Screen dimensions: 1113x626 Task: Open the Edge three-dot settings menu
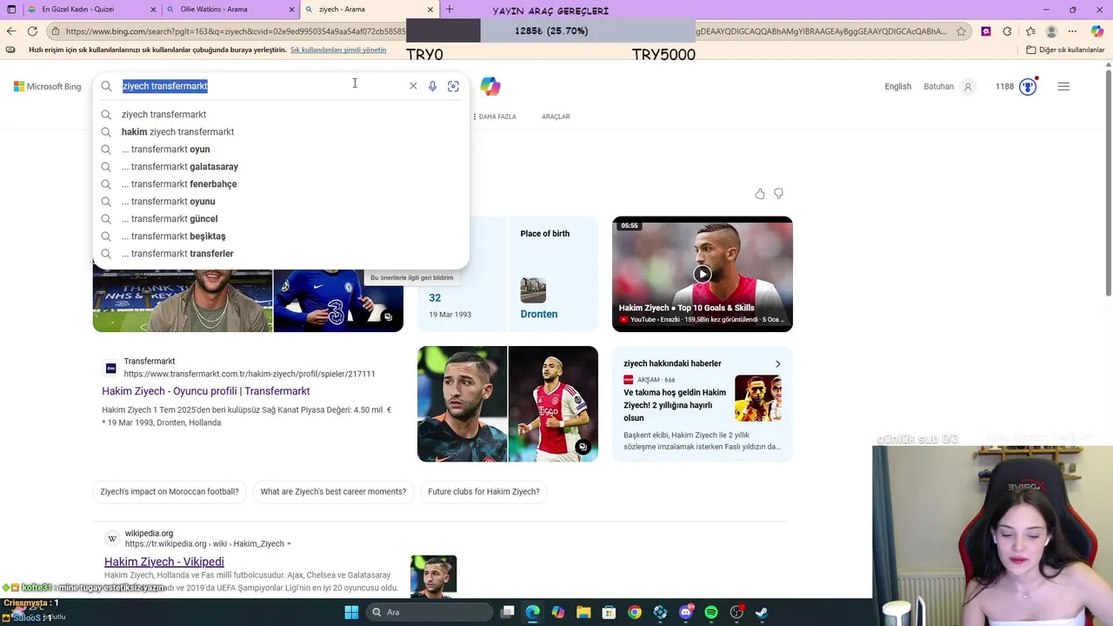(1074, 31)
